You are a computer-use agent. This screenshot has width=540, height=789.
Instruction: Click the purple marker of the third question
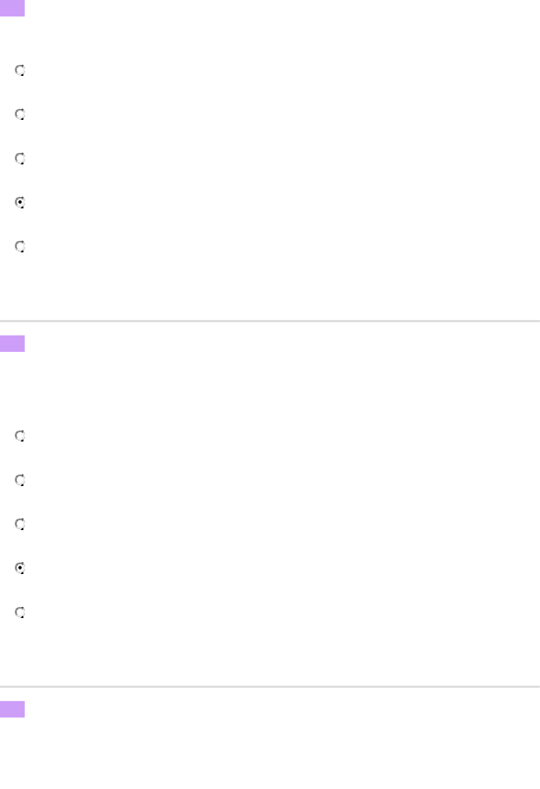coord(12,709)
